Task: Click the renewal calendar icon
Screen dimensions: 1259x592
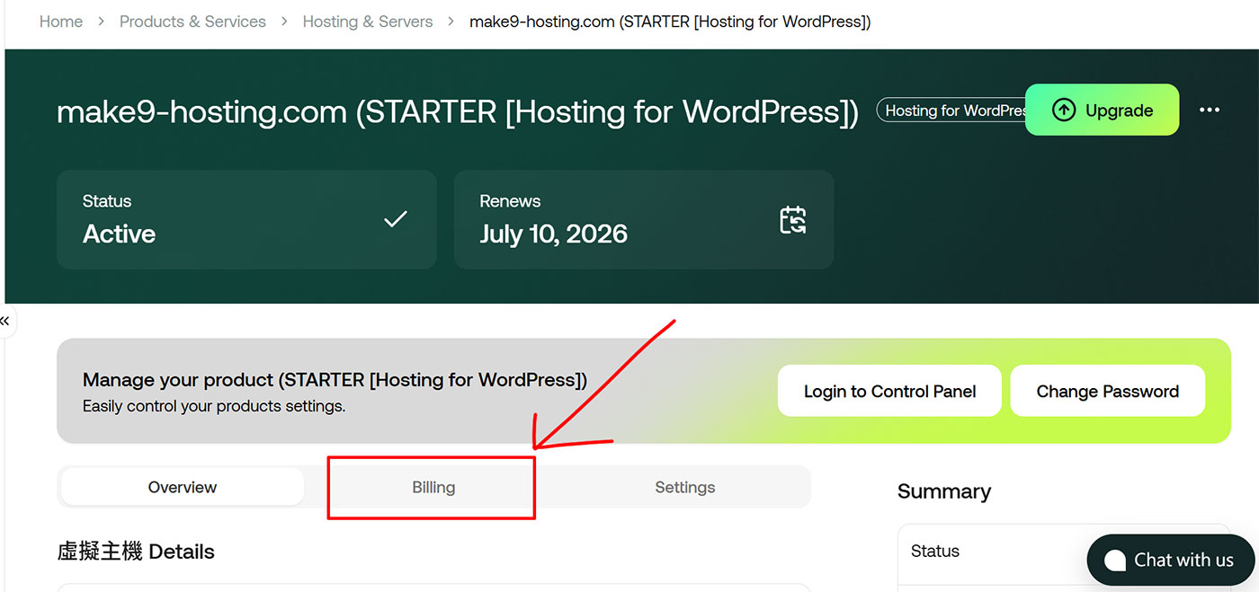Action: [x=792, y=220]
